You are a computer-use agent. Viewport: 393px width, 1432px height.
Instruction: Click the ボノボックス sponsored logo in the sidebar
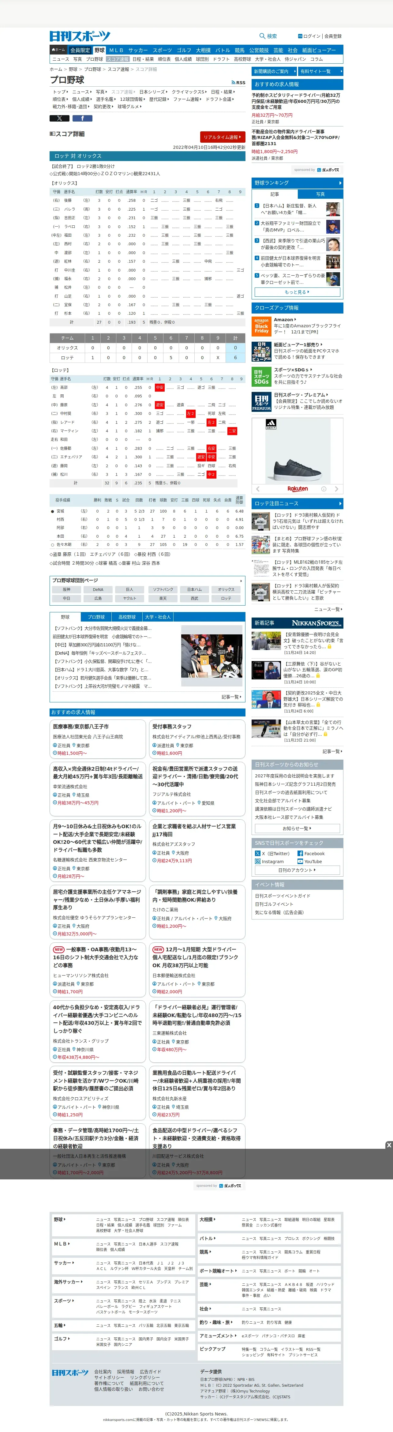click(x=328, y=170)
